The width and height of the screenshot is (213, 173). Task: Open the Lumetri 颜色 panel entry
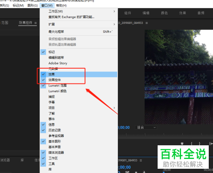tap(79, 91)
